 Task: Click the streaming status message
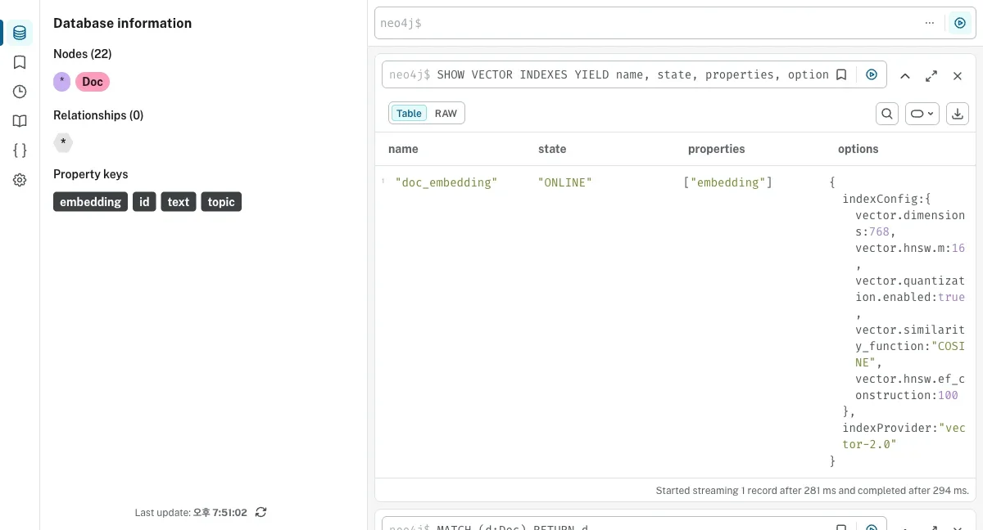pyautogui.click(x=812, y=491)
